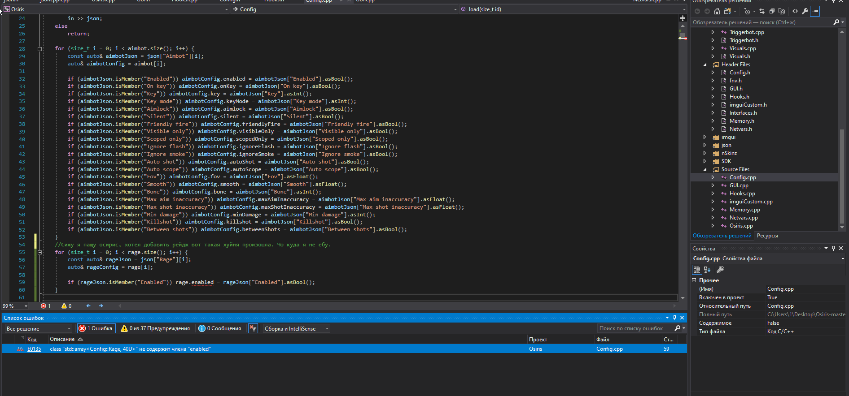Open the E0135 error code link
The width and height of the screenshot is (849, 396).
tap(34, 349)
